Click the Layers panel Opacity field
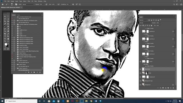 (158, 23)
